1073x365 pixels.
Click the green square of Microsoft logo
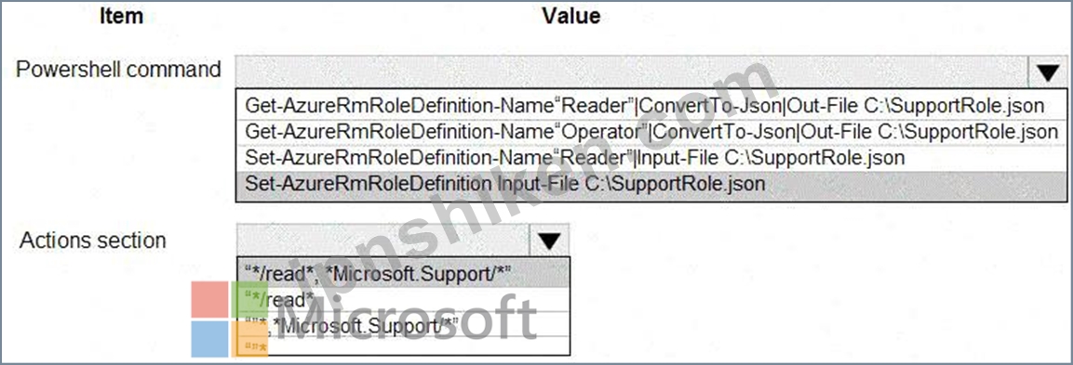tap(249, 300)
